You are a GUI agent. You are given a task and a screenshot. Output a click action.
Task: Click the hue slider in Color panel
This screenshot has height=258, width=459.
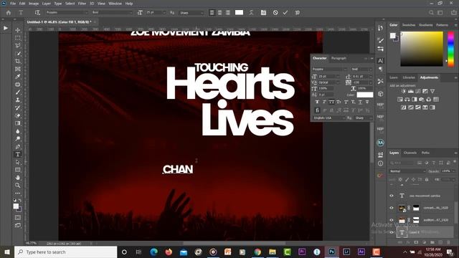451,49
